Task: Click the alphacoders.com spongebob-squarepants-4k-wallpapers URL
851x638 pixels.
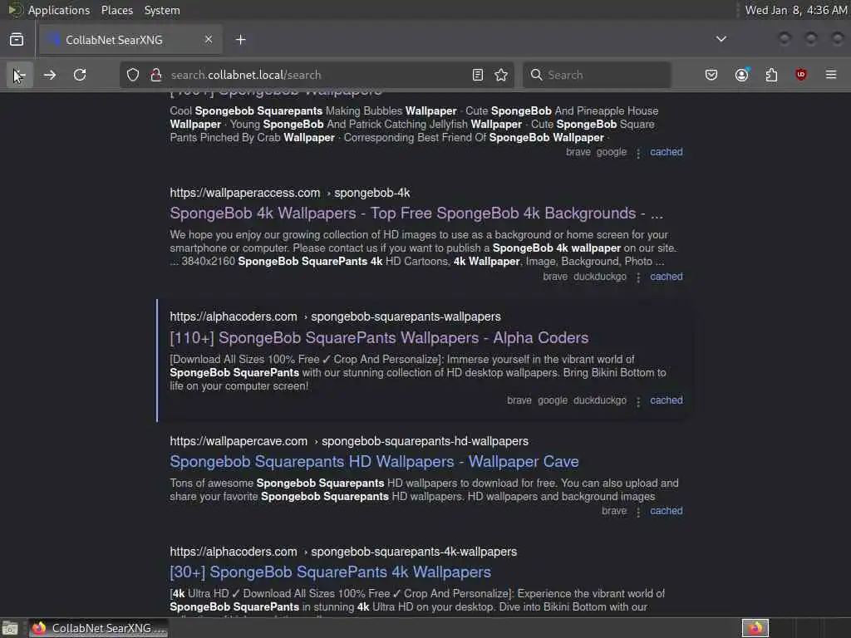Action: pyautogui.click(x=343, y=552)
